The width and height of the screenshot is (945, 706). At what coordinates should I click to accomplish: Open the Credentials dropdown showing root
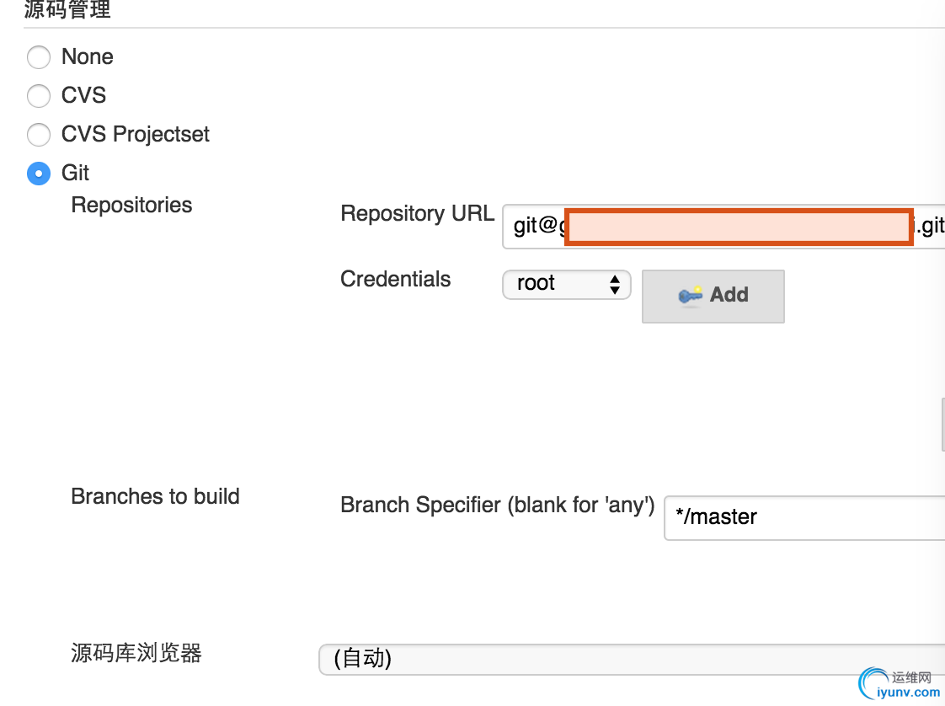pos(566,284)
